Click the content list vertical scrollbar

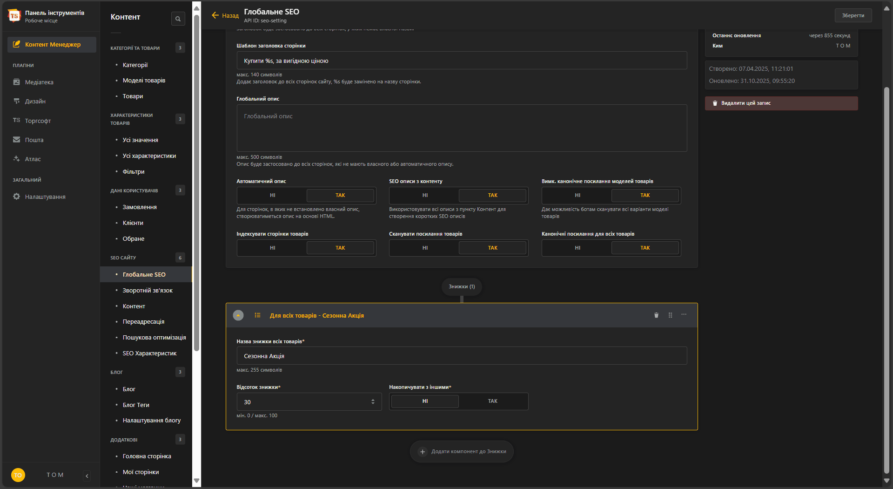(x=196, y=186)
